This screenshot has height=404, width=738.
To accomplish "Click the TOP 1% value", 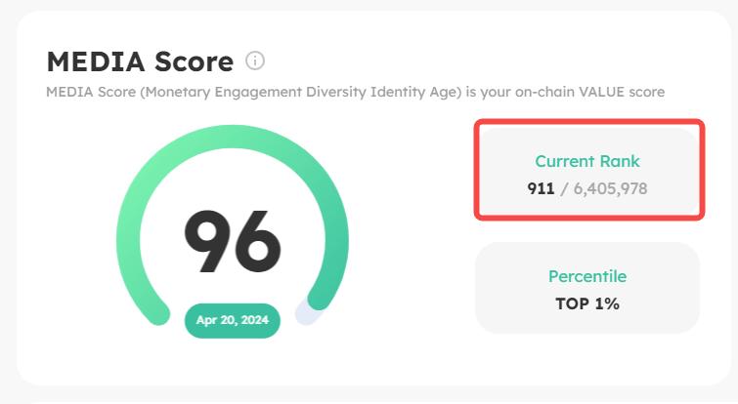I will click(587, 303).
